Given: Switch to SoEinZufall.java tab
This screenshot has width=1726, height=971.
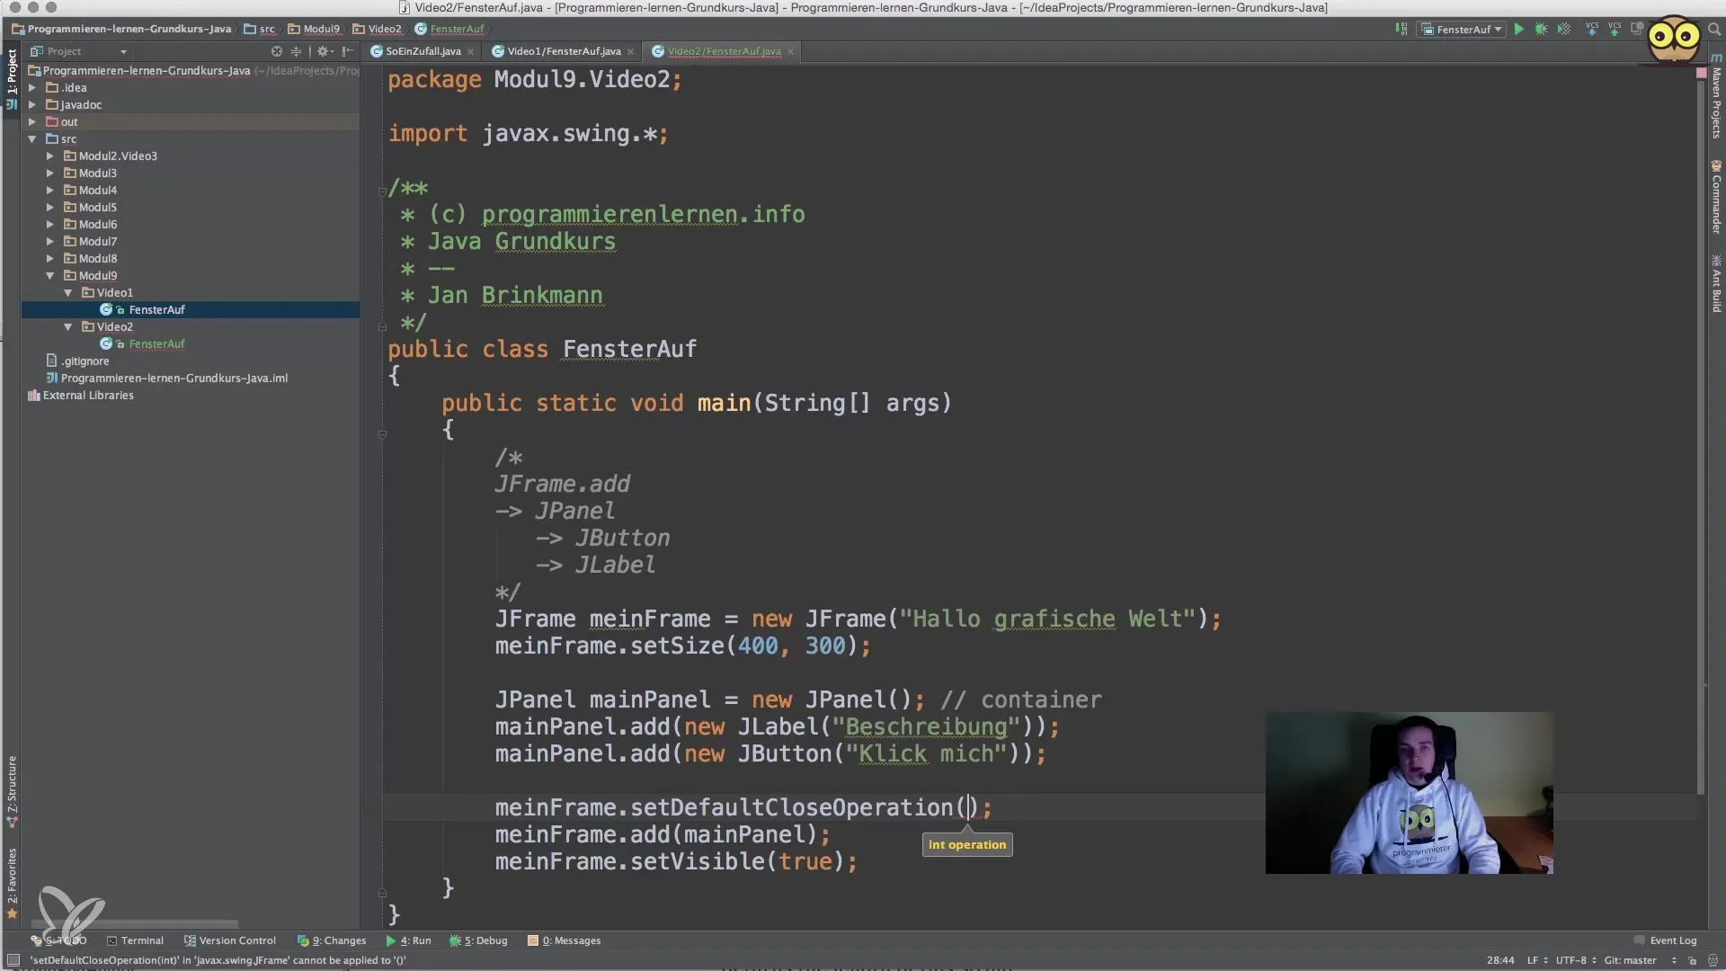Looking at the screenshot, I should 423,51.
